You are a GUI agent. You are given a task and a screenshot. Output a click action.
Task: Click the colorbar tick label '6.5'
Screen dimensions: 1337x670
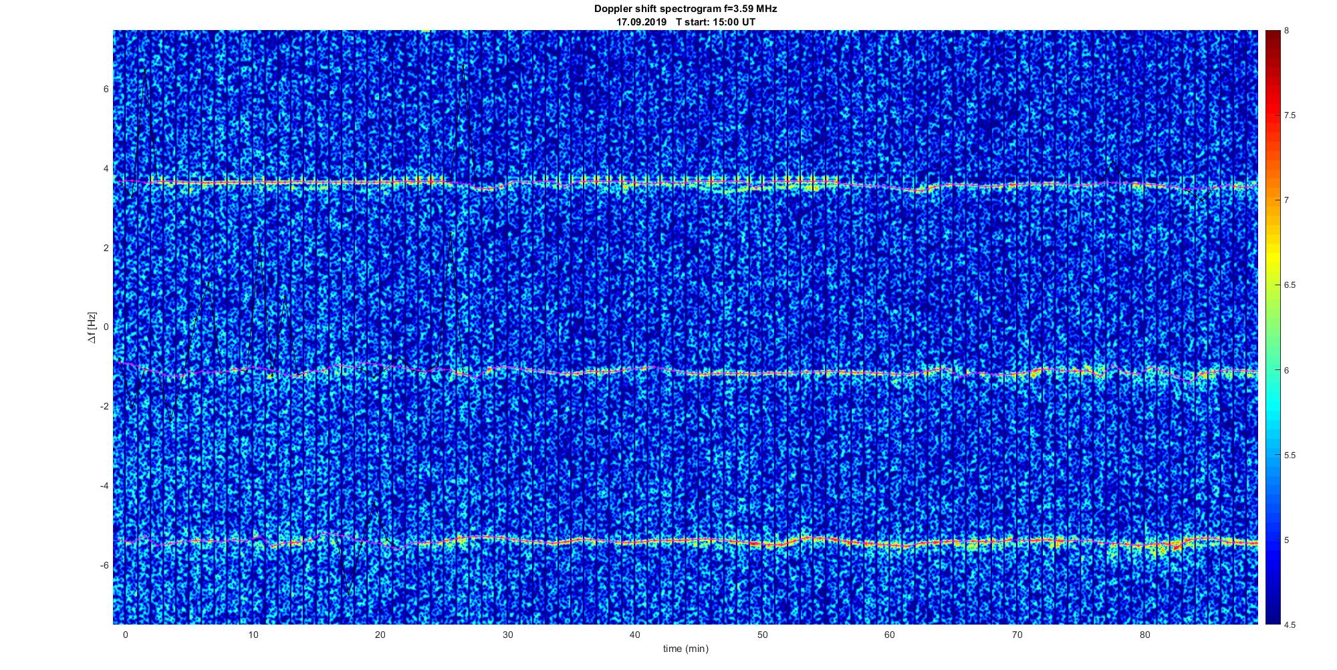coord(1290,285)
